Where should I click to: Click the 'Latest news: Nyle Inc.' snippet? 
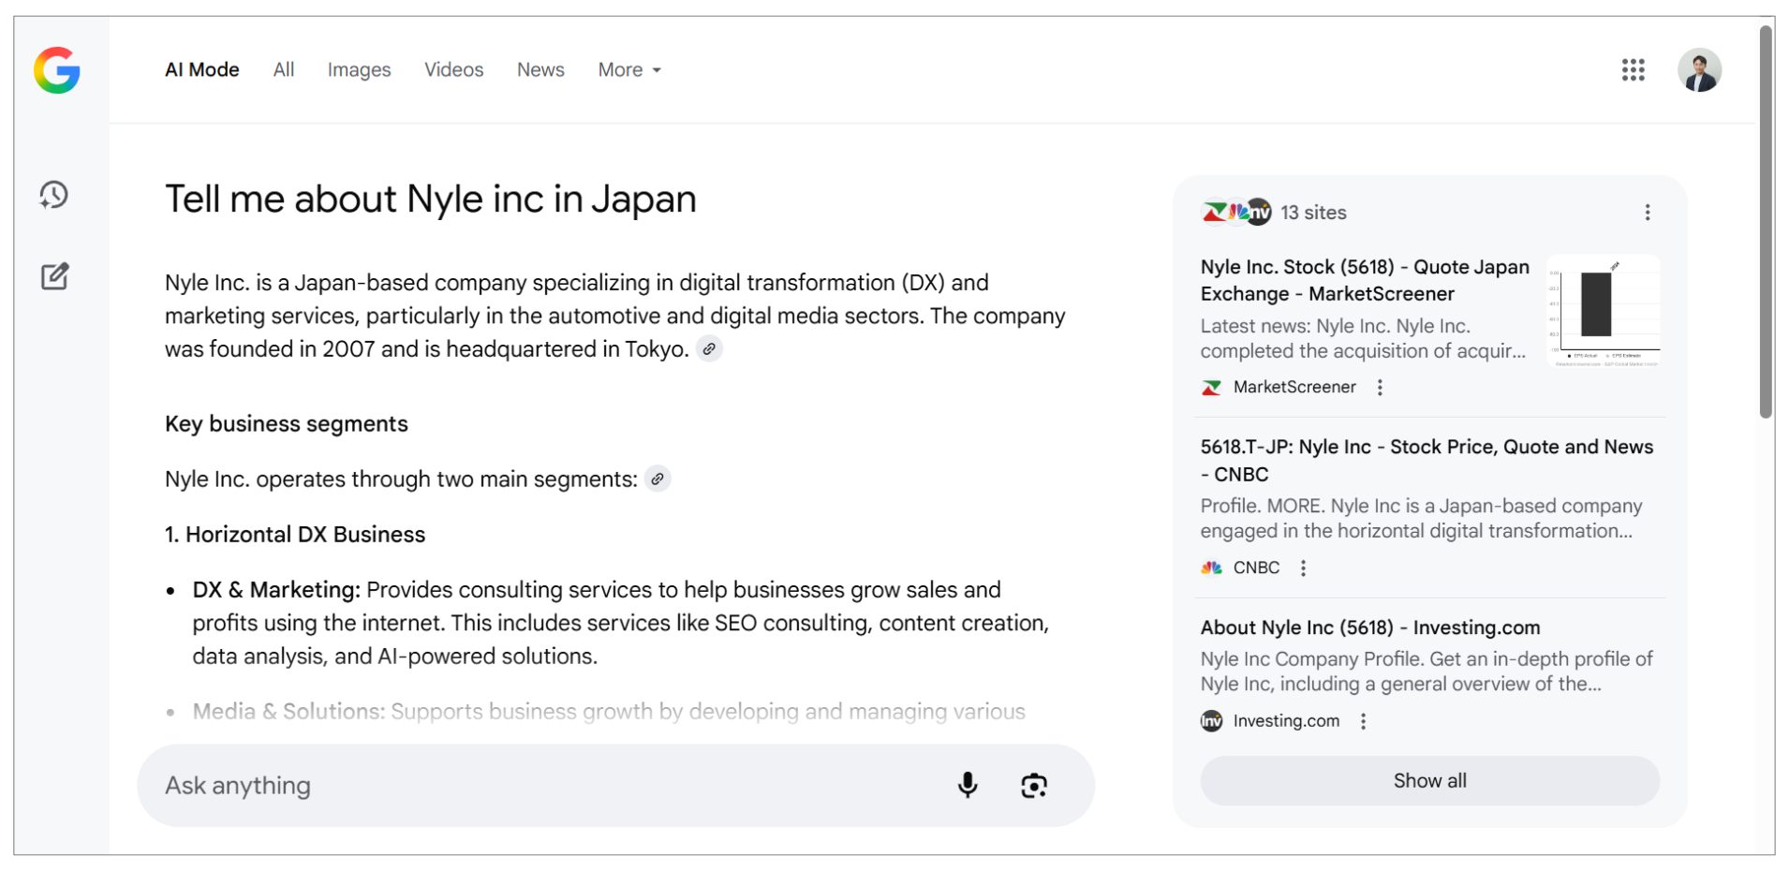click(x=1363, y=339)
